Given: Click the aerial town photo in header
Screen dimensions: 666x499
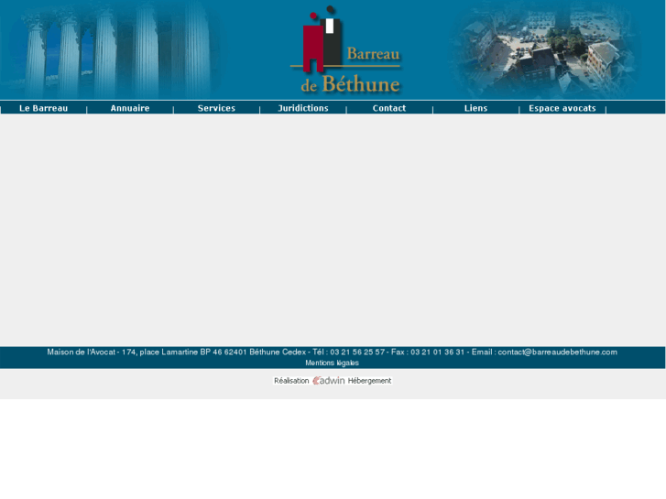Looking at the screenshot, I should pyautogui.click(x=546, y=49).
